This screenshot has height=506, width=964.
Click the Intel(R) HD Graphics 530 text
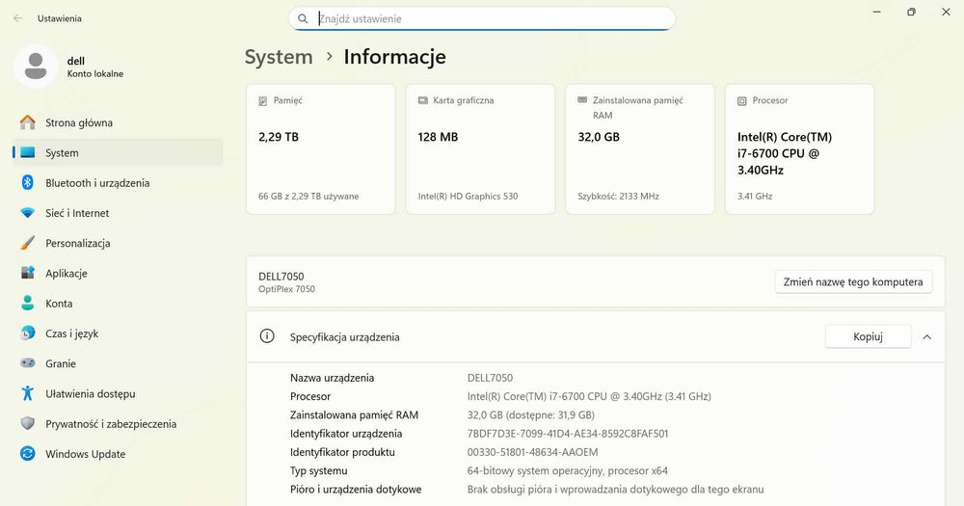[x=468, y=196]
